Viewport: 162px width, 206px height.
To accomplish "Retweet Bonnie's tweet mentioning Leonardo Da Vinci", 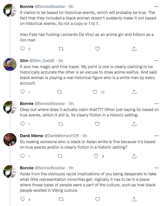I will tap(61, 49).
